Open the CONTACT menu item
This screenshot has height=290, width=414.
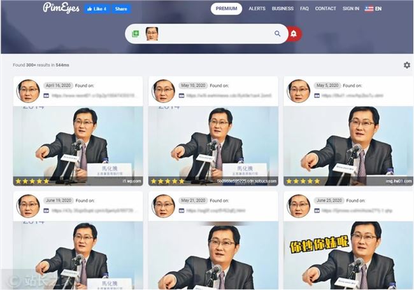pos(325,9)
